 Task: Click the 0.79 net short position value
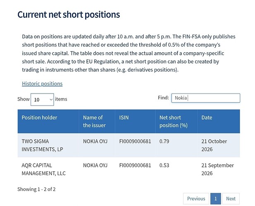click(164, 141)
